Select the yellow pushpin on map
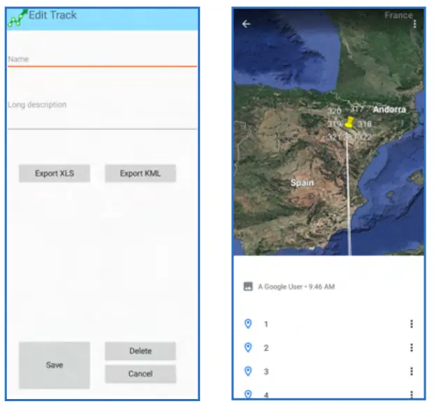The height and width of the screenshot is (406, 434). 349,122
